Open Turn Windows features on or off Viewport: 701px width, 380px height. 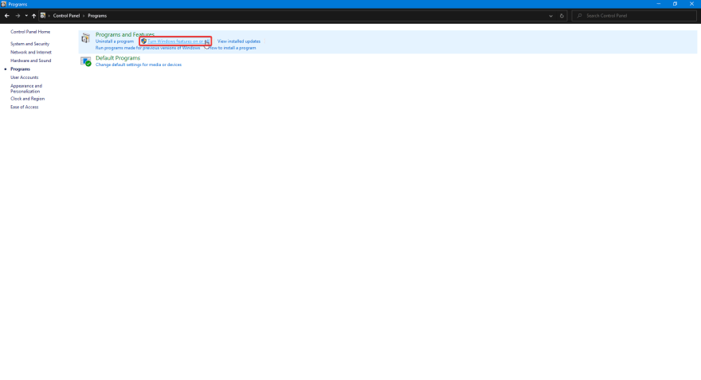[x=178, y=41]
